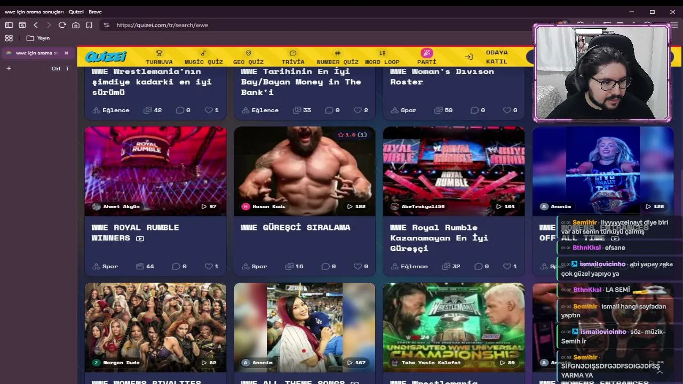This screenshot has width=683, height=384.
Task: Open the WWE Womens Rivalties card image
Action: [x=155, y=327]
